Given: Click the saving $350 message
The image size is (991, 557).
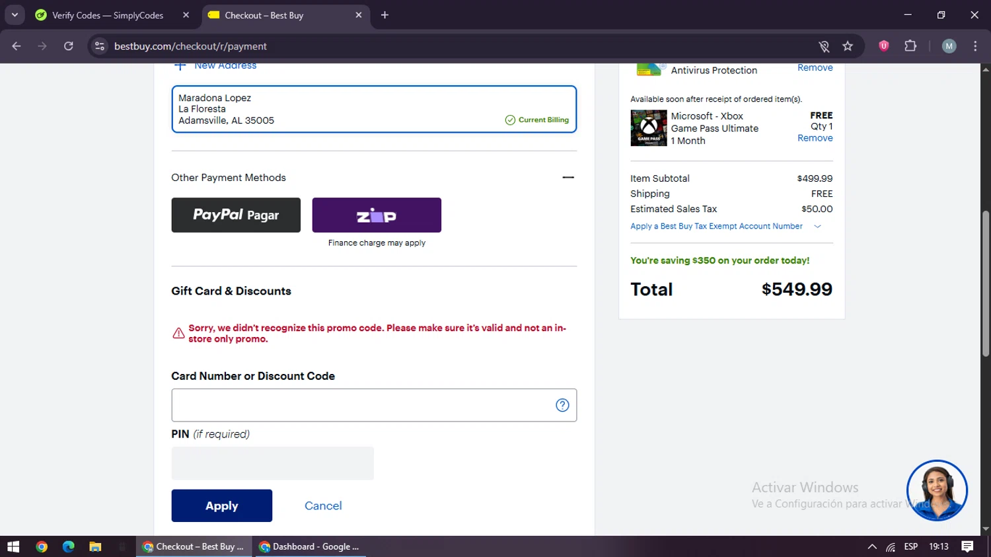Looking at the screenshot, I should pos(720,260).
